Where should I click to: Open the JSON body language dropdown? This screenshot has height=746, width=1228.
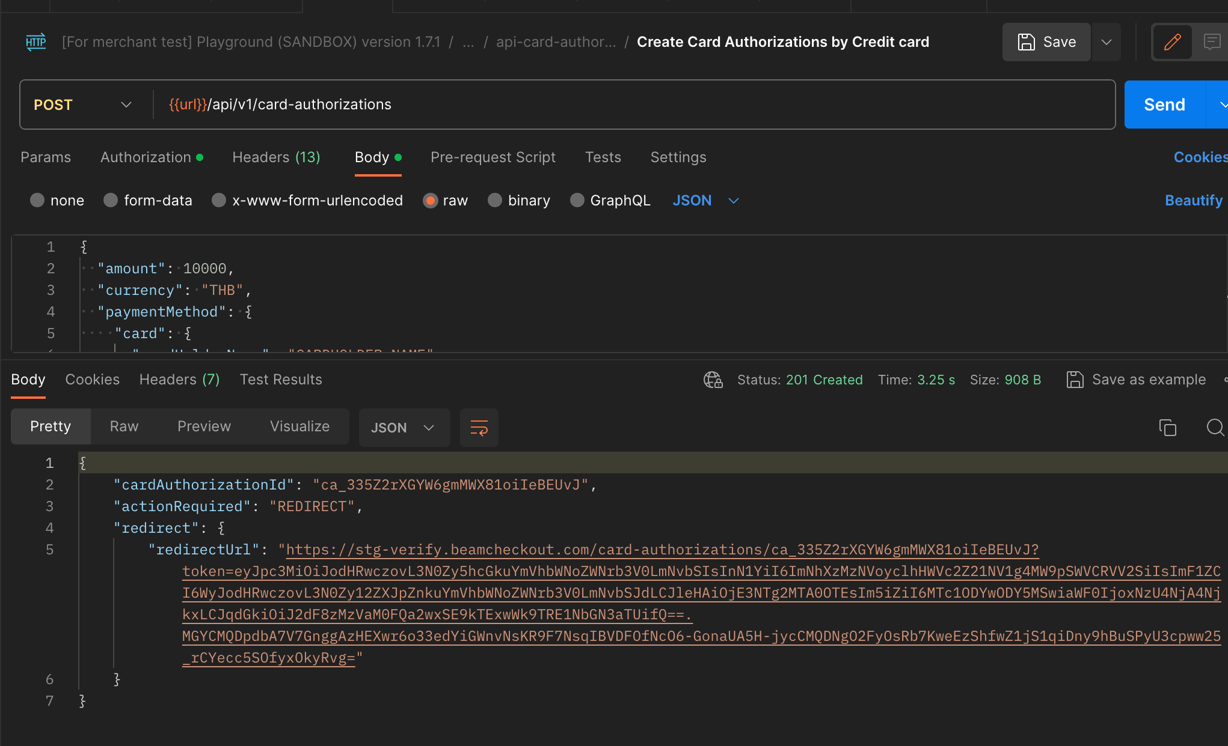point(733,201)
